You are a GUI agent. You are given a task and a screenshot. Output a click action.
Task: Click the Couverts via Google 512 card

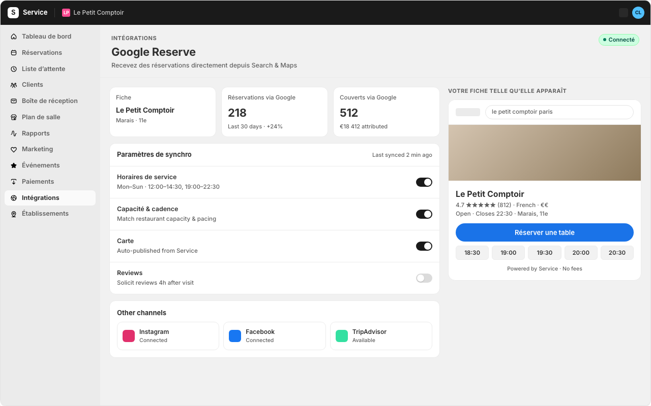pyautogui.click(x=387, y=112)
